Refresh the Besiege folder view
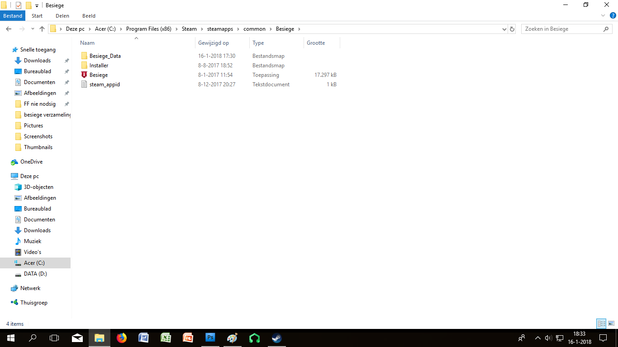Screen dimensions: 618x347 point(512,29)
